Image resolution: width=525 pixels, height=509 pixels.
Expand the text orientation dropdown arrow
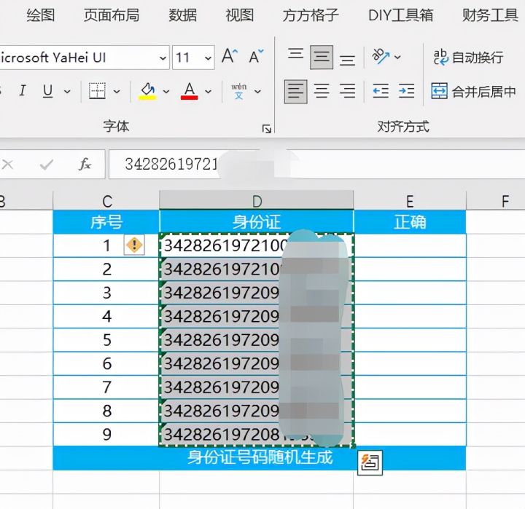tap(397, 58)
